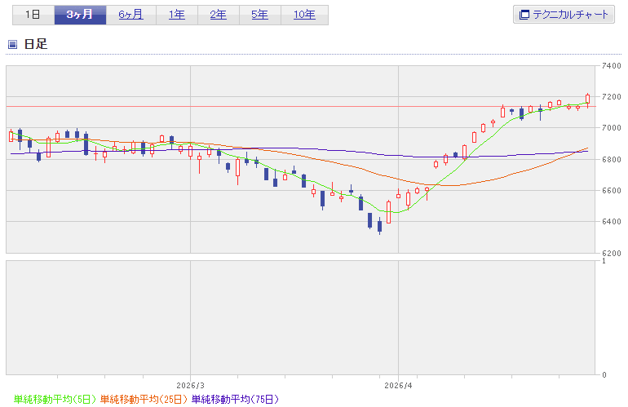Viewport: 628px width, 407px height.
Task: Switch to the 1日 chart tab
Action: coord(33,15)
